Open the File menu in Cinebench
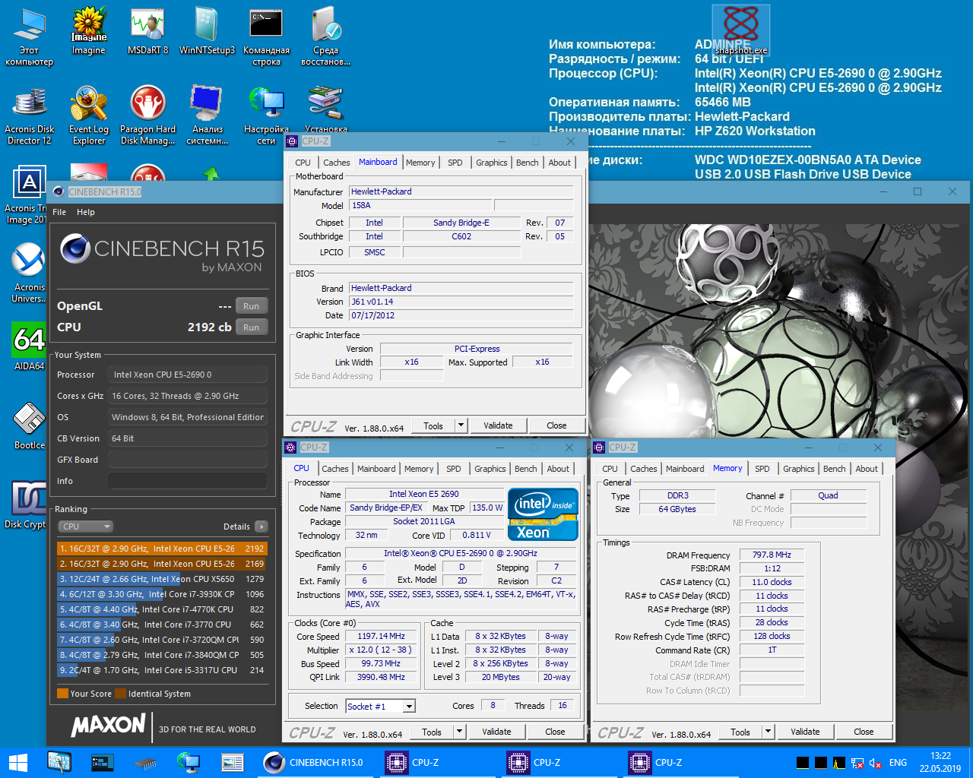 59,212
